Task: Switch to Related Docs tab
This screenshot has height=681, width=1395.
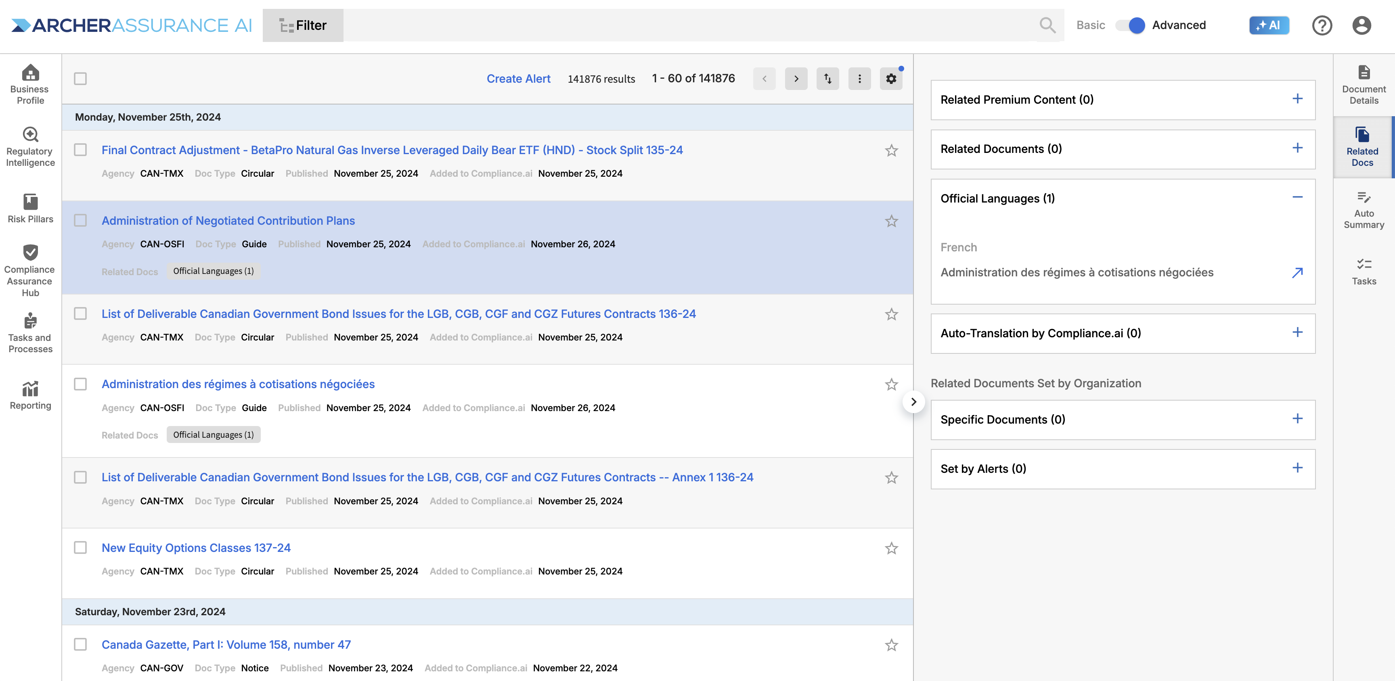Action: [1363, 147]
